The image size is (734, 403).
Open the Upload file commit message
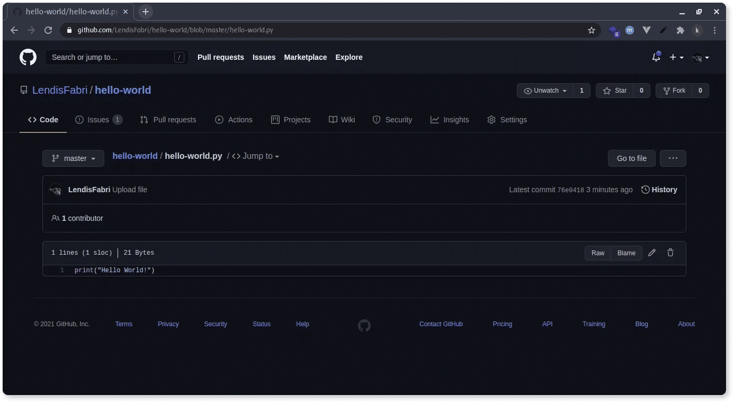pyautogui.click(x=130, y=190)
